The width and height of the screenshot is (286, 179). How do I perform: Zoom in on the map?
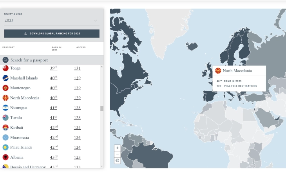pos(117,148)
